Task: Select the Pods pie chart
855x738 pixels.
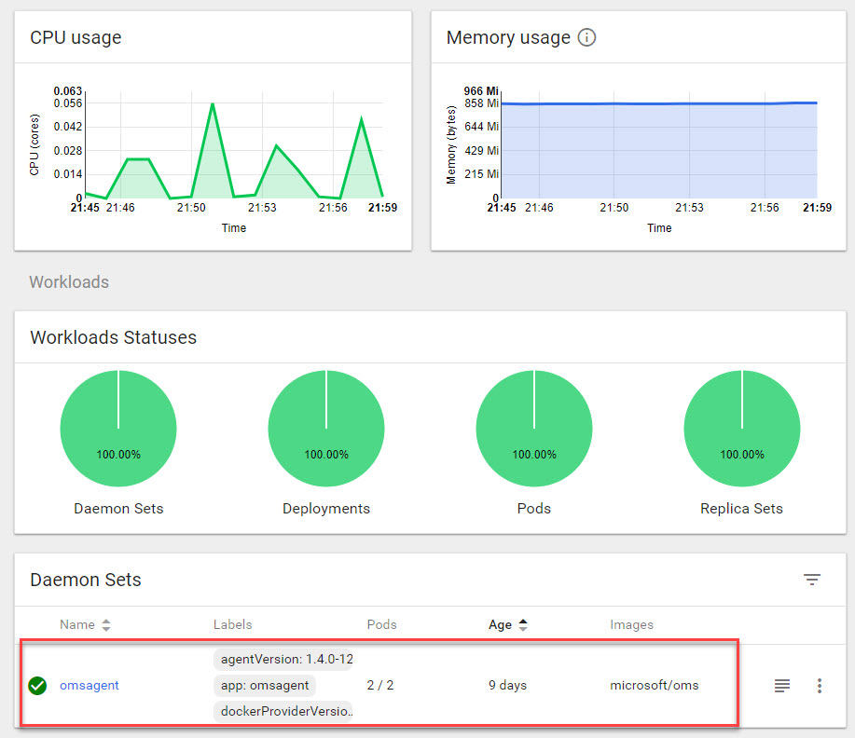Action: [x=533, y=426]
